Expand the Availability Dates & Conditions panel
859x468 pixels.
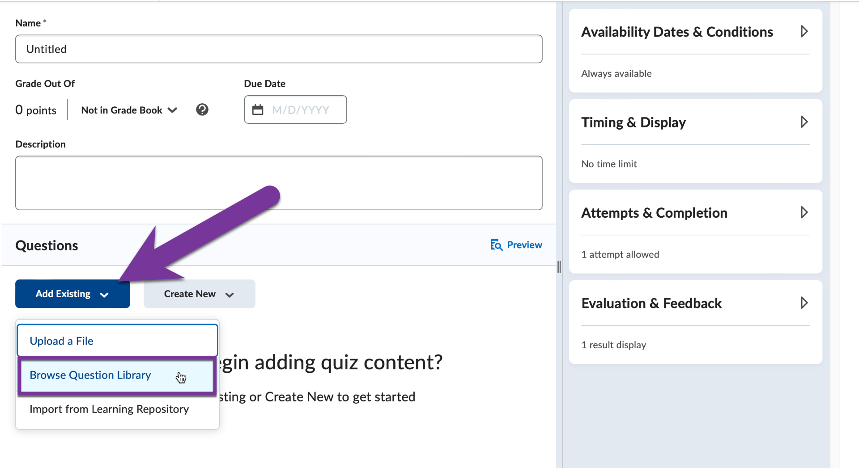point(804,31)
